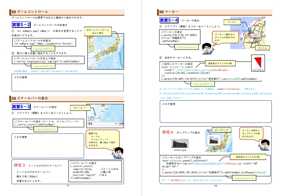
Task: Click the 保存先のファイルのURL callout in 研究4
Action: (x=248, y=157)
